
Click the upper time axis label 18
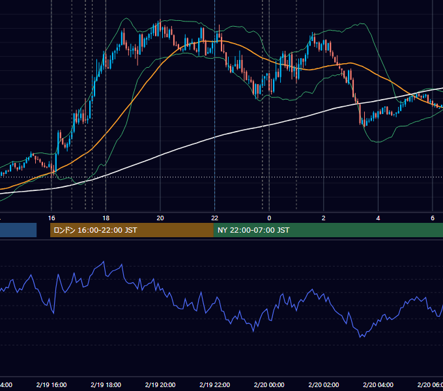pos(106,218)
